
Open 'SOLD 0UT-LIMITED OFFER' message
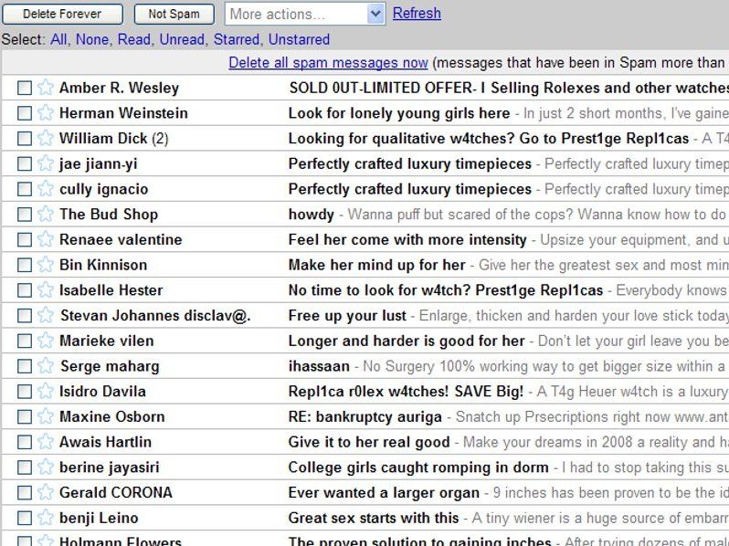pyautogui.click(x=509, y=88)
